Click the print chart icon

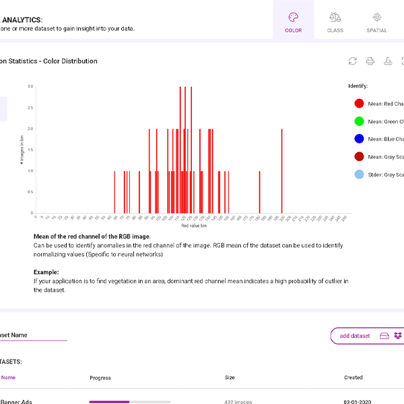pos(370,61)
